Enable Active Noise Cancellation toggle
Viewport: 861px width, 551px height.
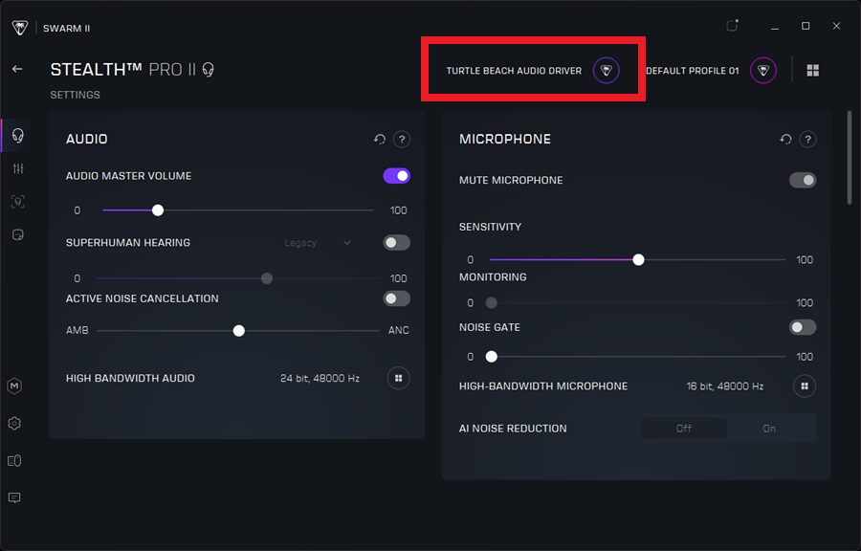coord(396,298)
